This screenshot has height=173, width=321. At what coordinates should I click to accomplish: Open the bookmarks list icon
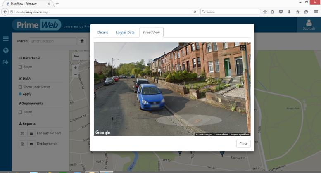(272, 12)
